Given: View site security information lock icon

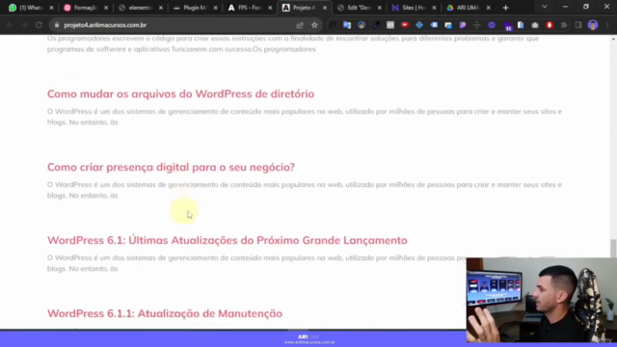Looking at the screenshot, I should tap(57, 25).
